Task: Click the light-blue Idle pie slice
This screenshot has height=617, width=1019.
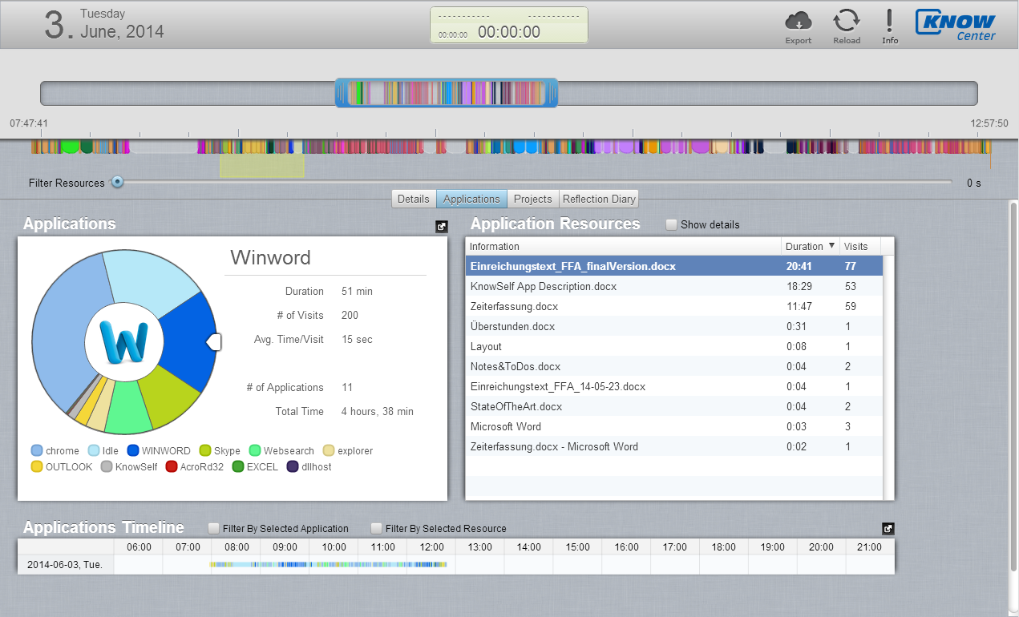Action: tap(148, 280)
